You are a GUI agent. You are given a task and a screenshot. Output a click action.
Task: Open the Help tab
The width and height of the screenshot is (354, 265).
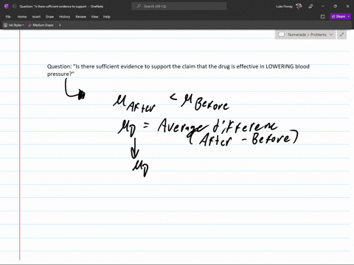point(107,17)
